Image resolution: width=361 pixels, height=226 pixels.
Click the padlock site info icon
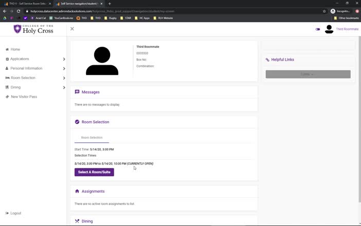point(27,11)
